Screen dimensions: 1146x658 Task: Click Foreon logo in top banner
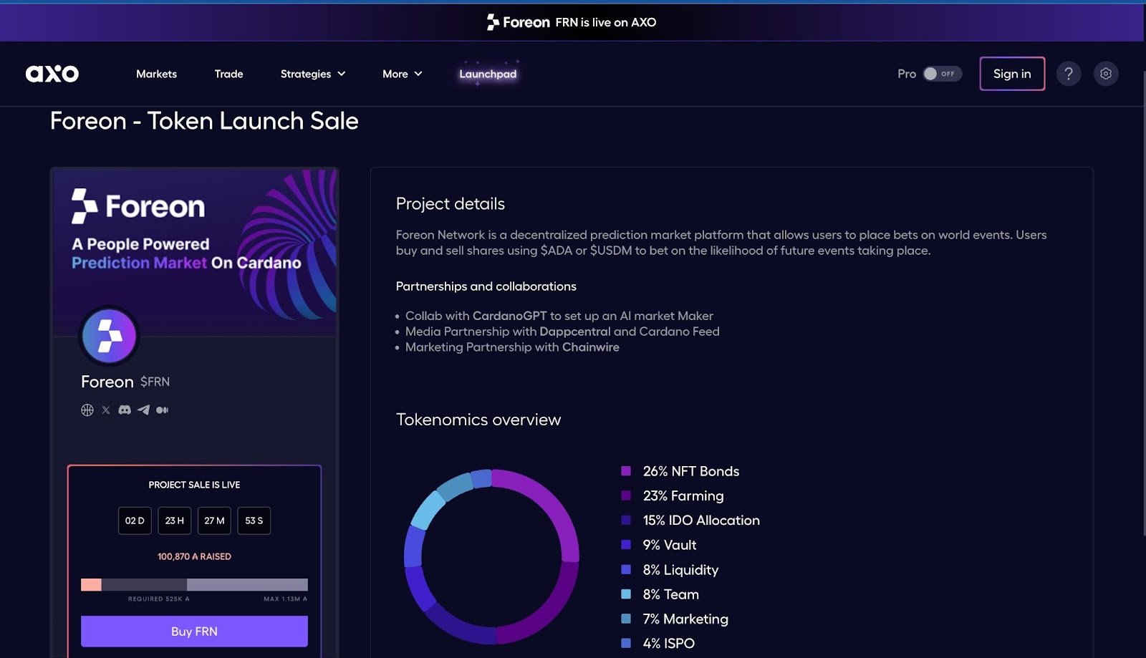tap(518, 22)
